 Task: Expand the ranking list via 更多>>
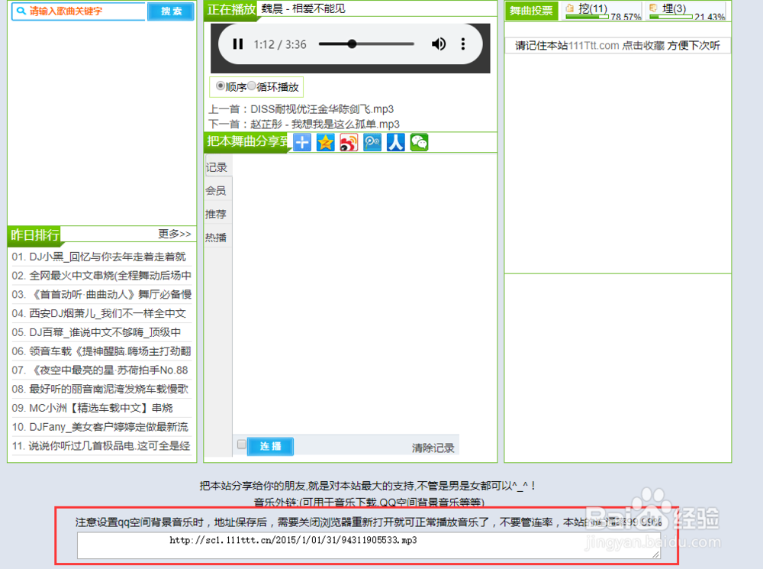[x=175, y=234]
